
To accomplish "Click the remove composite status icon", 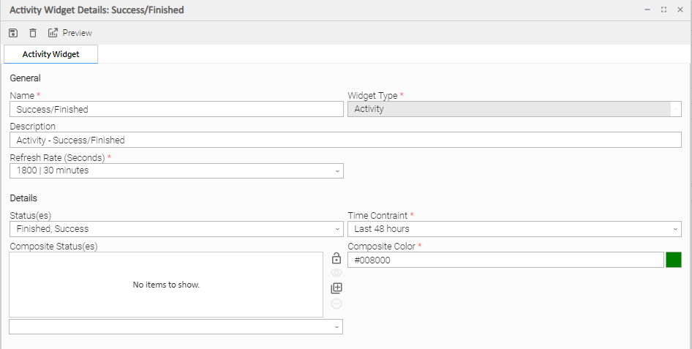I will point(336,304).
